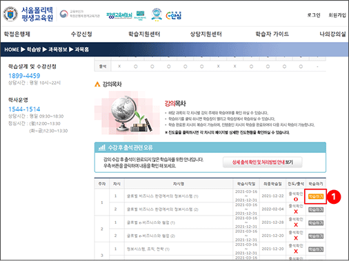The height and width of the screenshot is (261, 349).
Task: Open the 나의강의실 menu
Action: pyautogui.click(x=332, y=34)
